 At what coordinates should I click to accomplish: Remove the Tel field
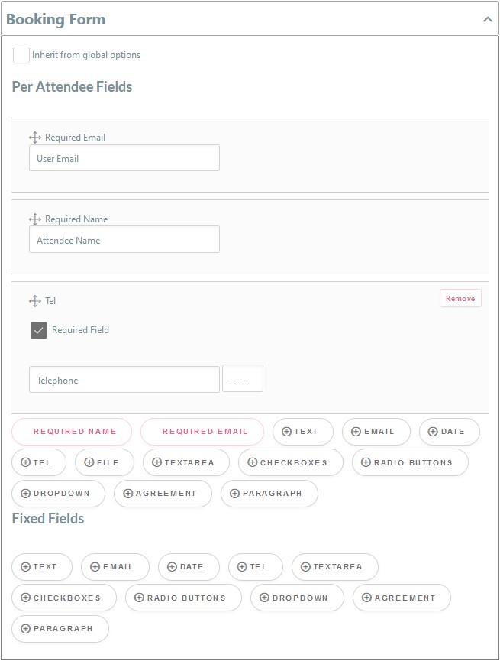pyautogui.click(x=460, y=298)
